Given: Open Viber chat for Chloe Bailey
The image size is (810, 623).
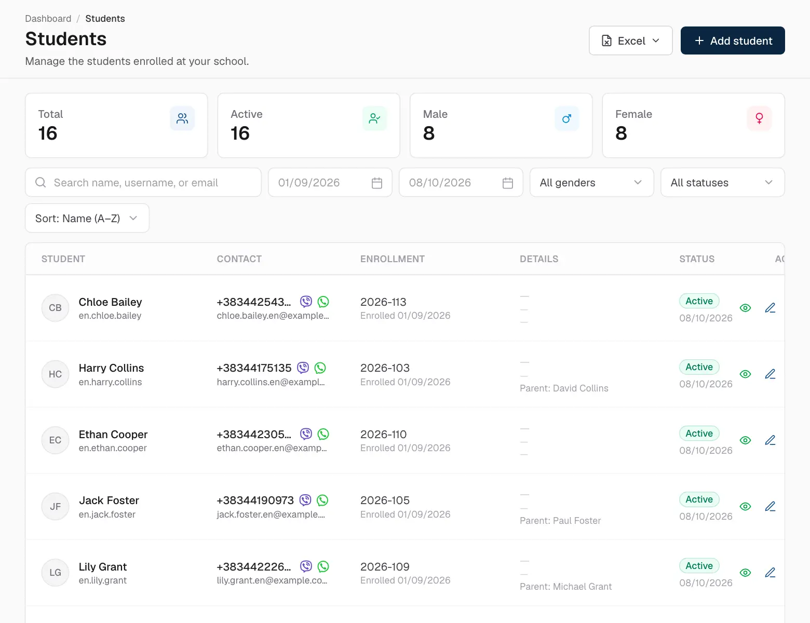Looking at the screenshot, I should pos(306,302).
